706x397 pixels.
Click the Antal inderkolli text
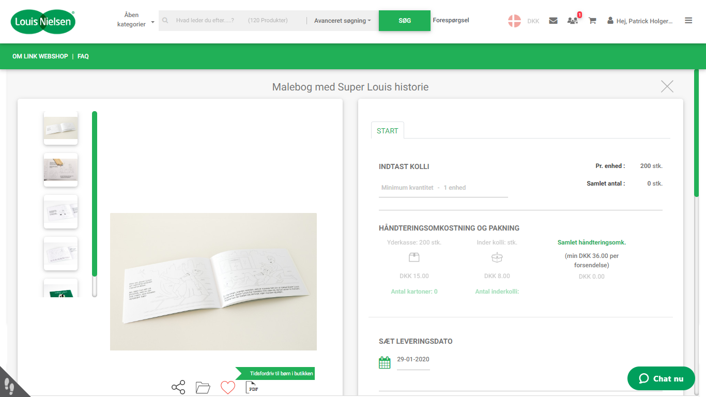pos(497,292)
